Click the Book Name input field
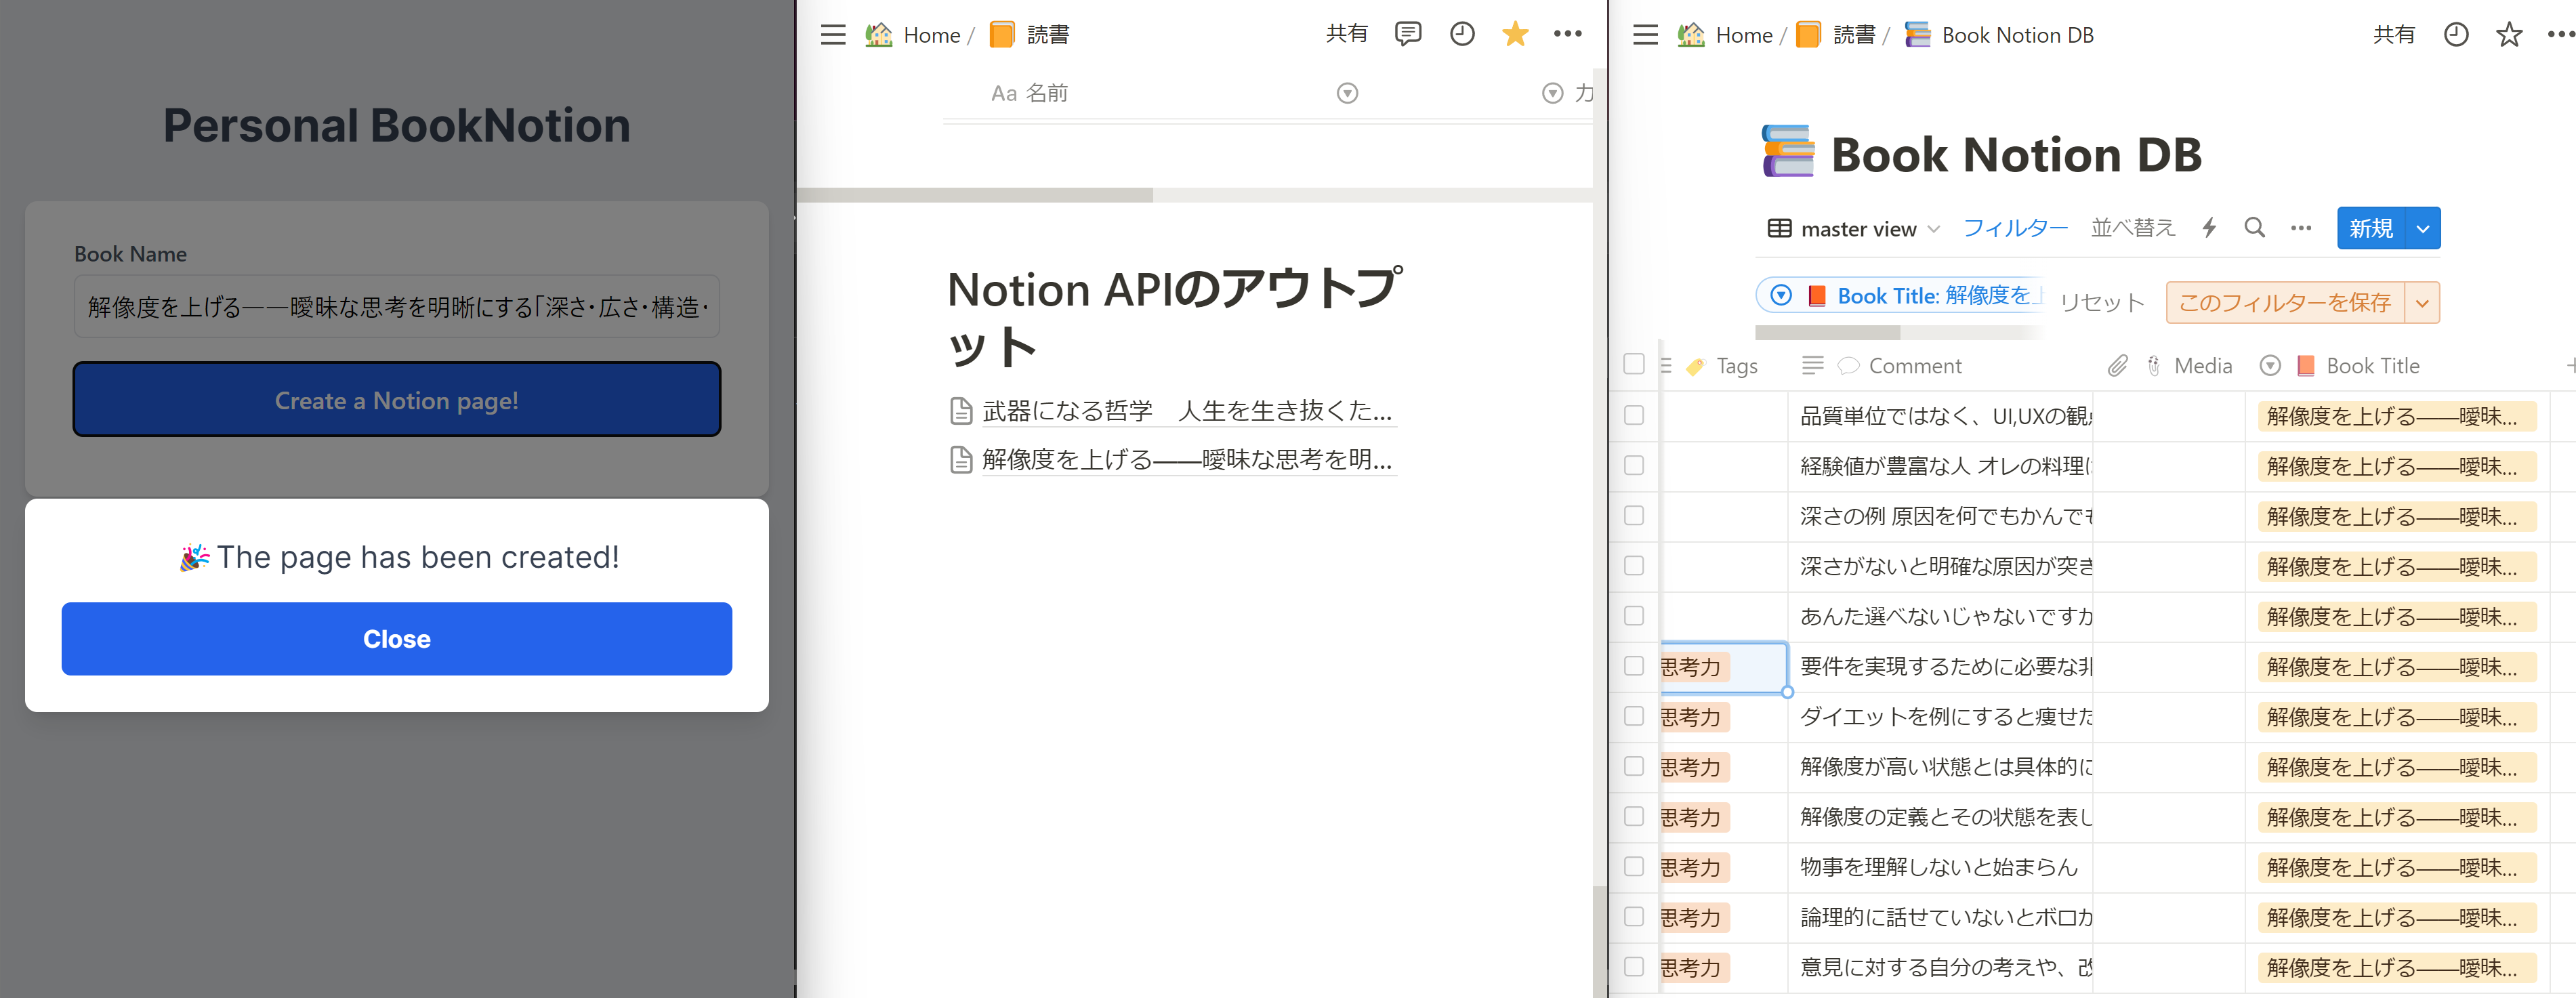 click(x=396, y=307)
